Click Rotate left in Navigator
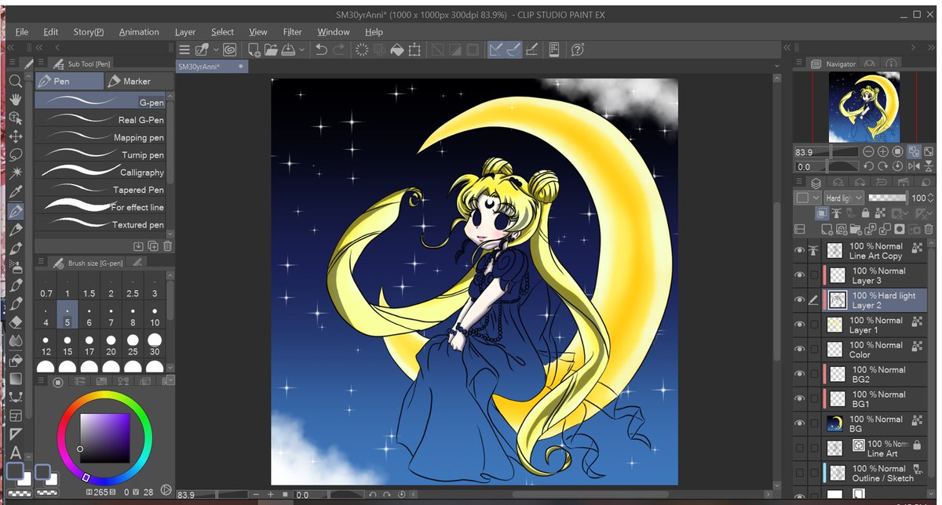The image size is (942, 505). tap(869, 166)
